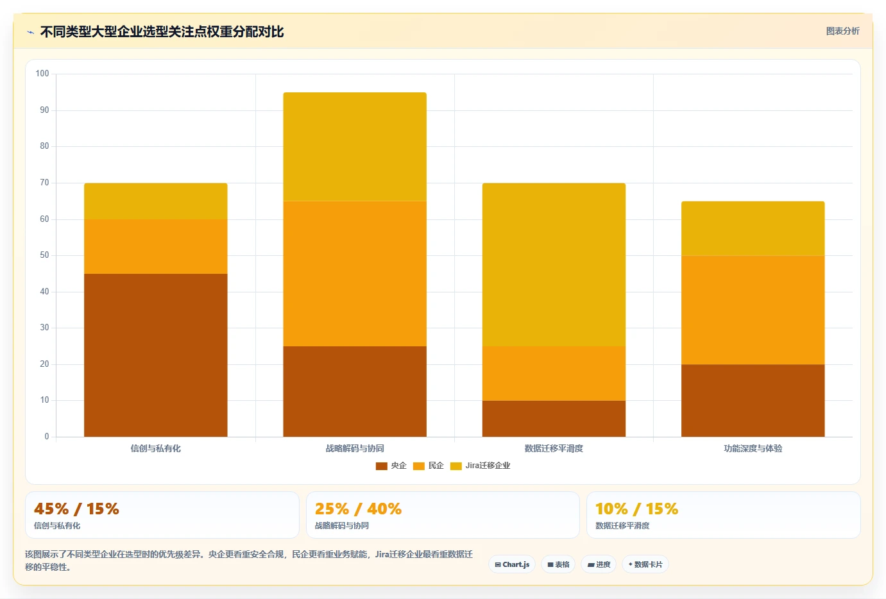The image size is (886, 599).
Task: Click the 央企 segment of 功能深度与体验 bar
Action: [x=753, y=401]
